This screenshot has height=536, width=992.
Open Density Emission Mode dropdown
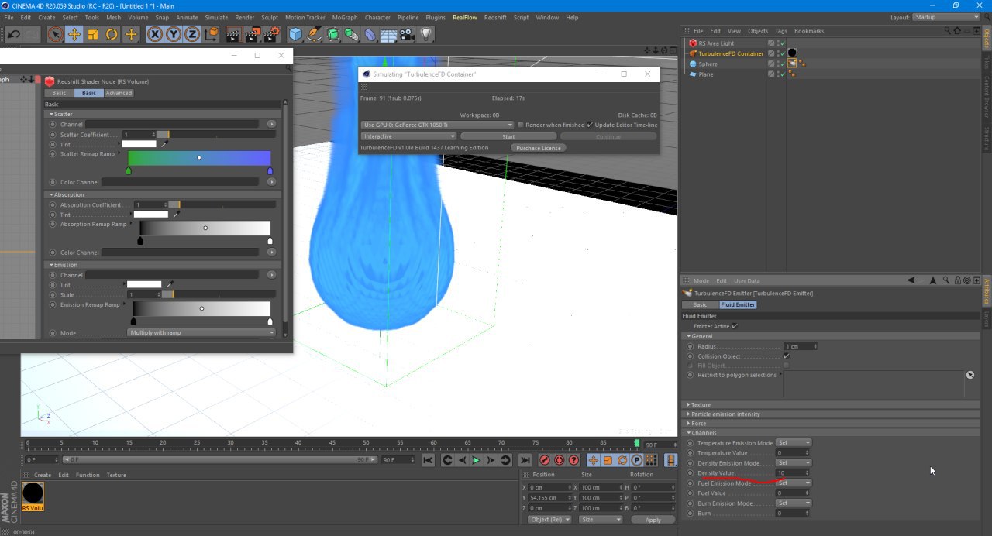point(794,463)
